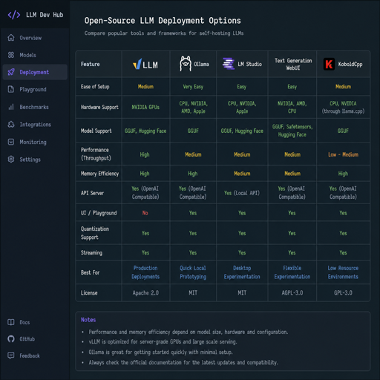
Task: Open the Benchmarks sidebar item
Action: pyautogui.click(x=35, y=107)
